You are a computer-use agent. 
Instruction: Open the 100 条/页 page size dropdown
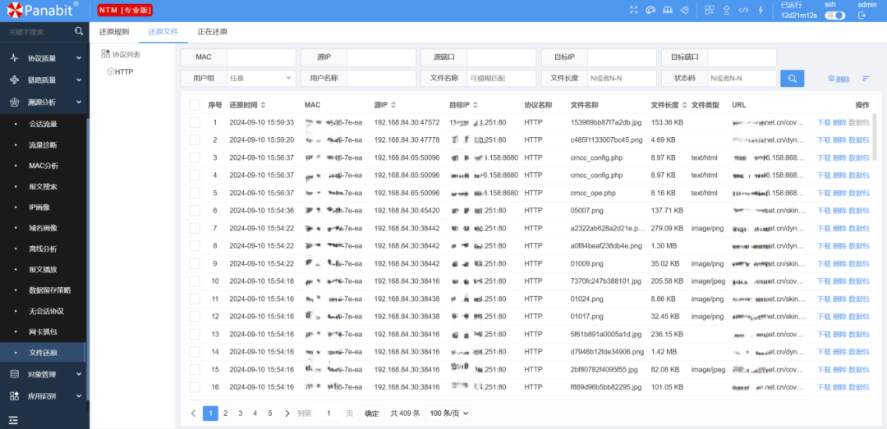tap(448, 413)
